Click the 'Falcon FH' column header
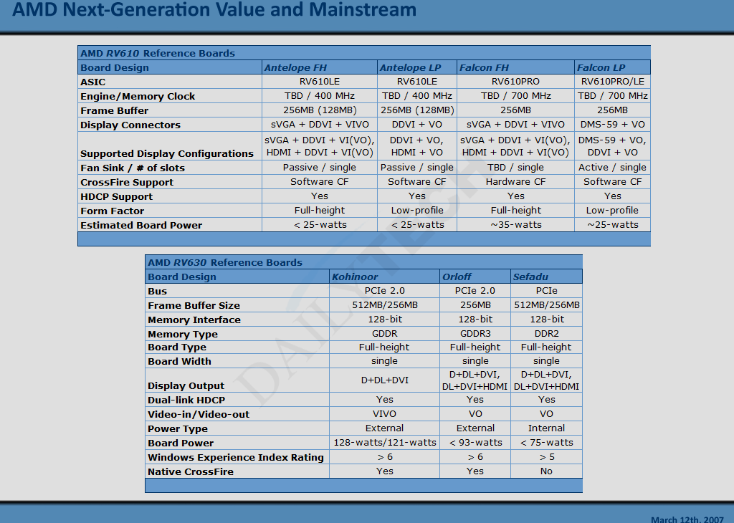 pos(484,67)
